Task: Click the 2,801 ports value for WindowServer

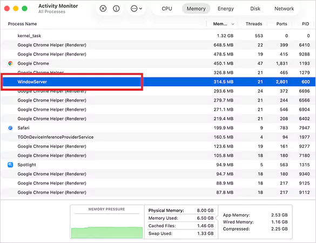Action: [282, 82]
